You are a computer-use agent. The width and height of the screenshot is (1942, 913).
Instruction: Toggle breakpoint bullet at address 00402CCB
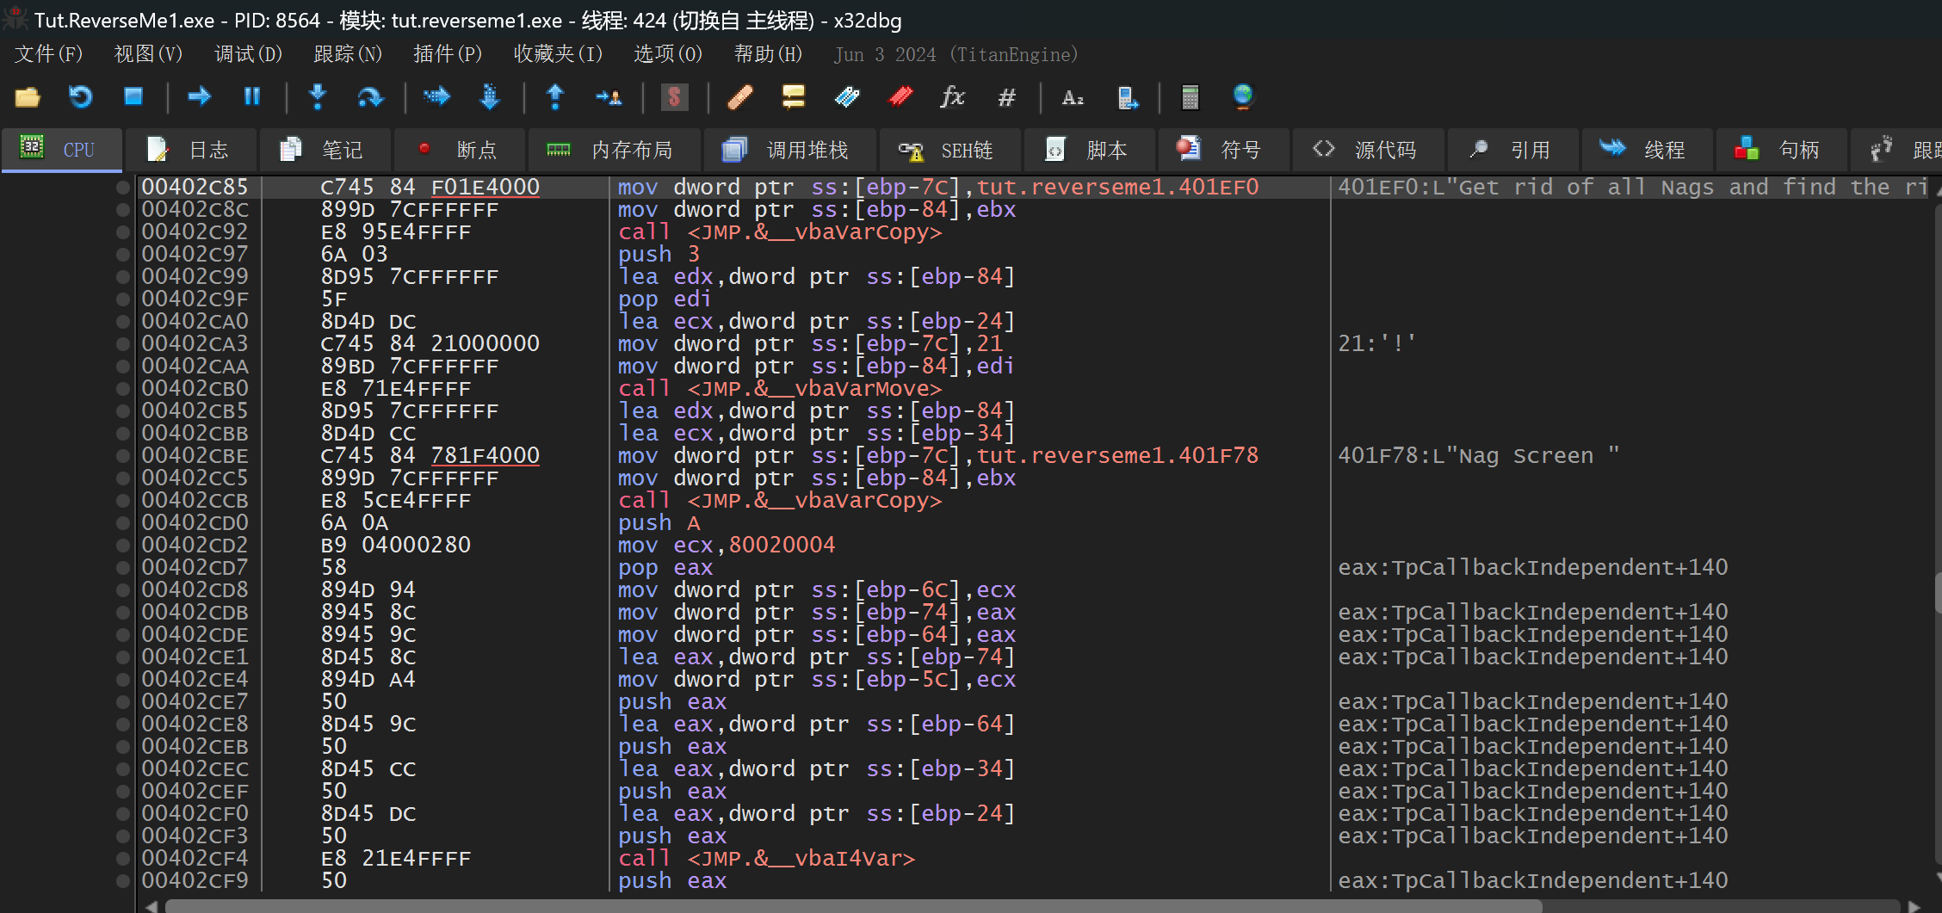click(x=123, y=501)
